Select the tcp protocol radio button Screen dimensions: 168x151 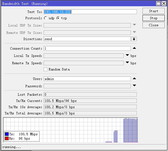coord(58,18)
